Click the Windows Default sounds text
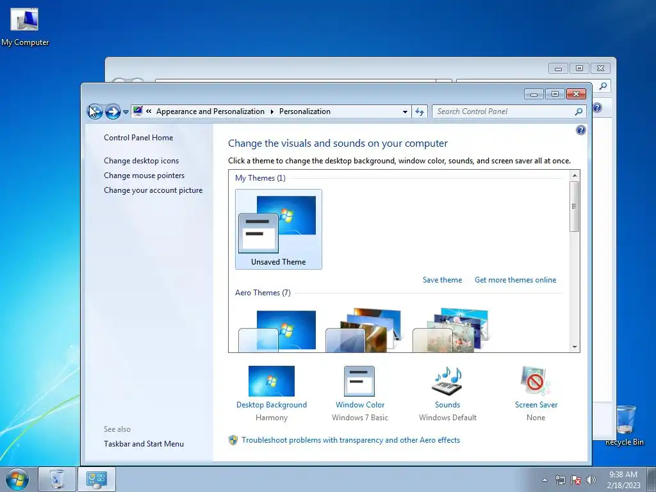656x492 pixels. click(x=448, y=418)
